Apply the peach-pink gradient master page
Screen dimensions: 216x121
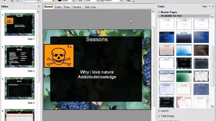point(166,50)
